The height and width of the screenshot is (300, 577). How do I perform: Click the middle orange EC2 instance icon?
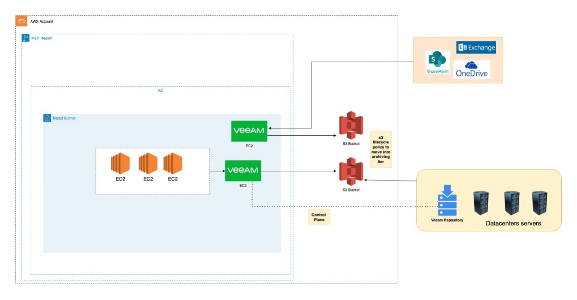click(148, 163)
